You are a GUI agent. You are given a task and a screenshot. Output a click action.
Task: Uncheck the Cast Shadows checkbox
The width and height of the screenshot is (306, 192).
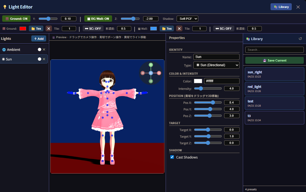[172, 157]
